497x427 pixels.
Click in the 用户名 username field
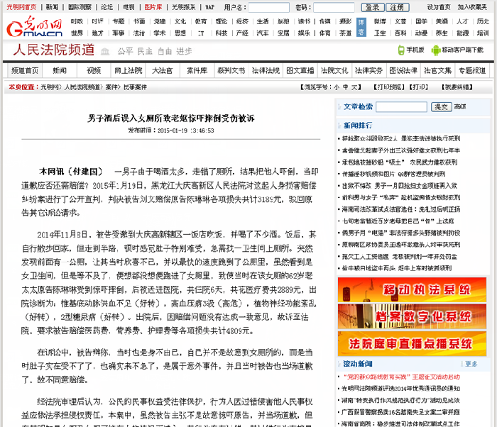pos(269,7)
